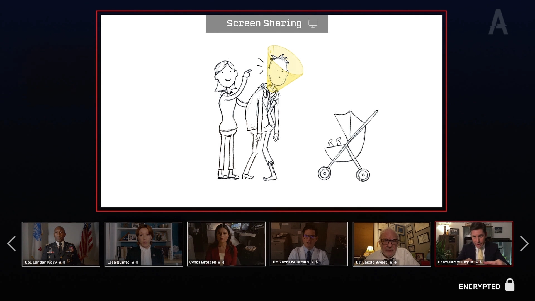Click Dr. Laszlo Sweet's microphone icon

395,262
